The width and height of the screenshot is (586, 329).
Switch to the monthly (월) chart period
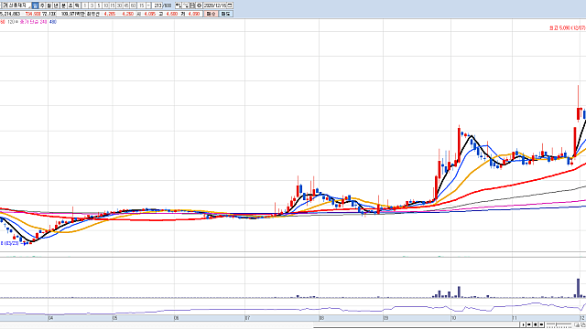pyautogui.click(x=49, y=5)
